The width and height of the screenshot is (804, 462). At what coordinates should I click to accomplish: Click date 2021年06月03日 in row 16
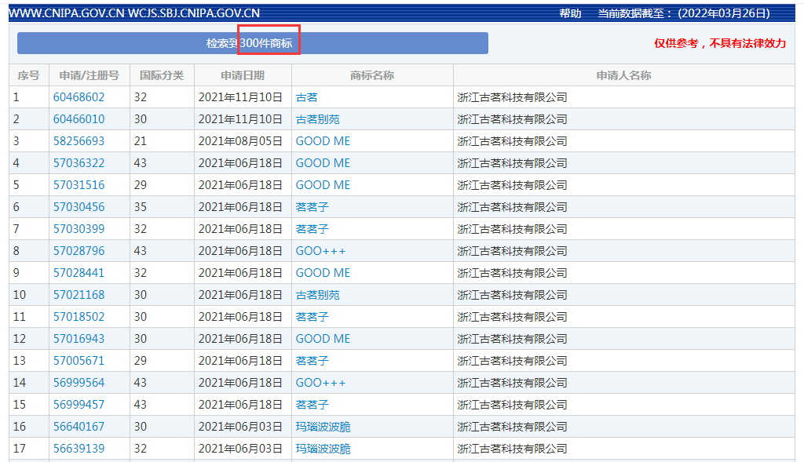(240, 427)
